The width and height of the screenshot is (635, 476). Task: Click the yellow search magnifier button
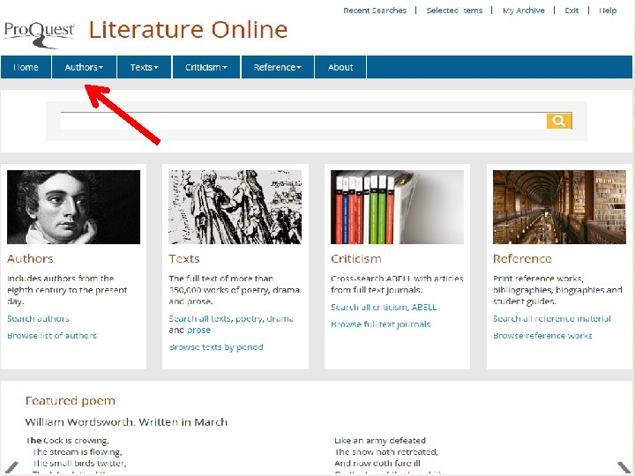point(559,121)
